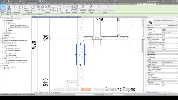Select '1 - Общие данные' sheet

click(11, 55)
